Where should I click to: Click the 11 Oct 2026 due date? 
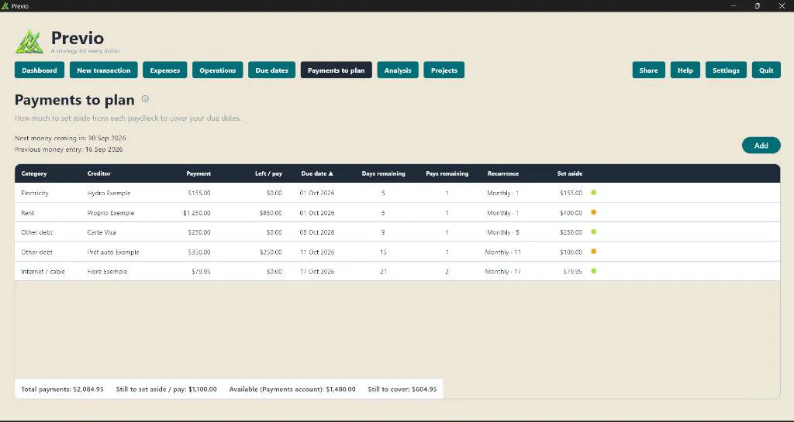317,252
